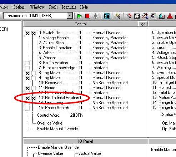Click the red warning triangle icon

[170, 16]
